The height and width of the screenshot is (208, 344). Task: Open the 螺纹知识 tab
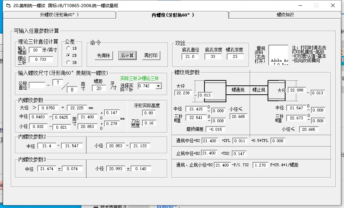(x=285, y=15)
